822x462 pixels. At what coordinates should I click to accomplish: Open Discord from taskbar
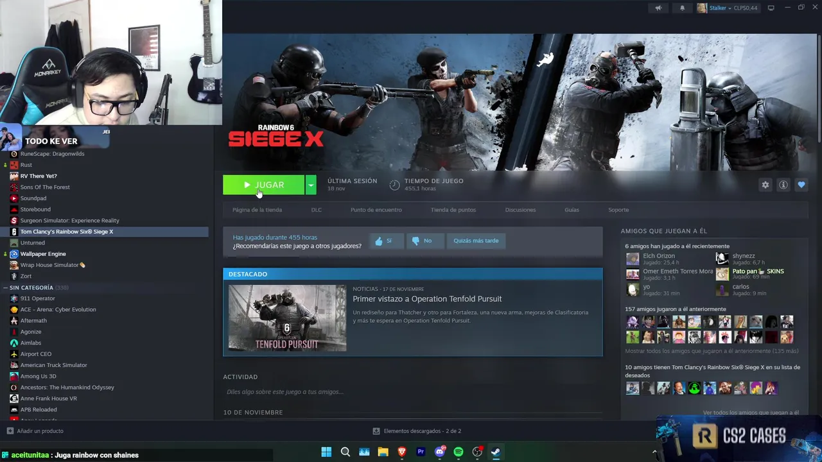click(x=440, y=452)
